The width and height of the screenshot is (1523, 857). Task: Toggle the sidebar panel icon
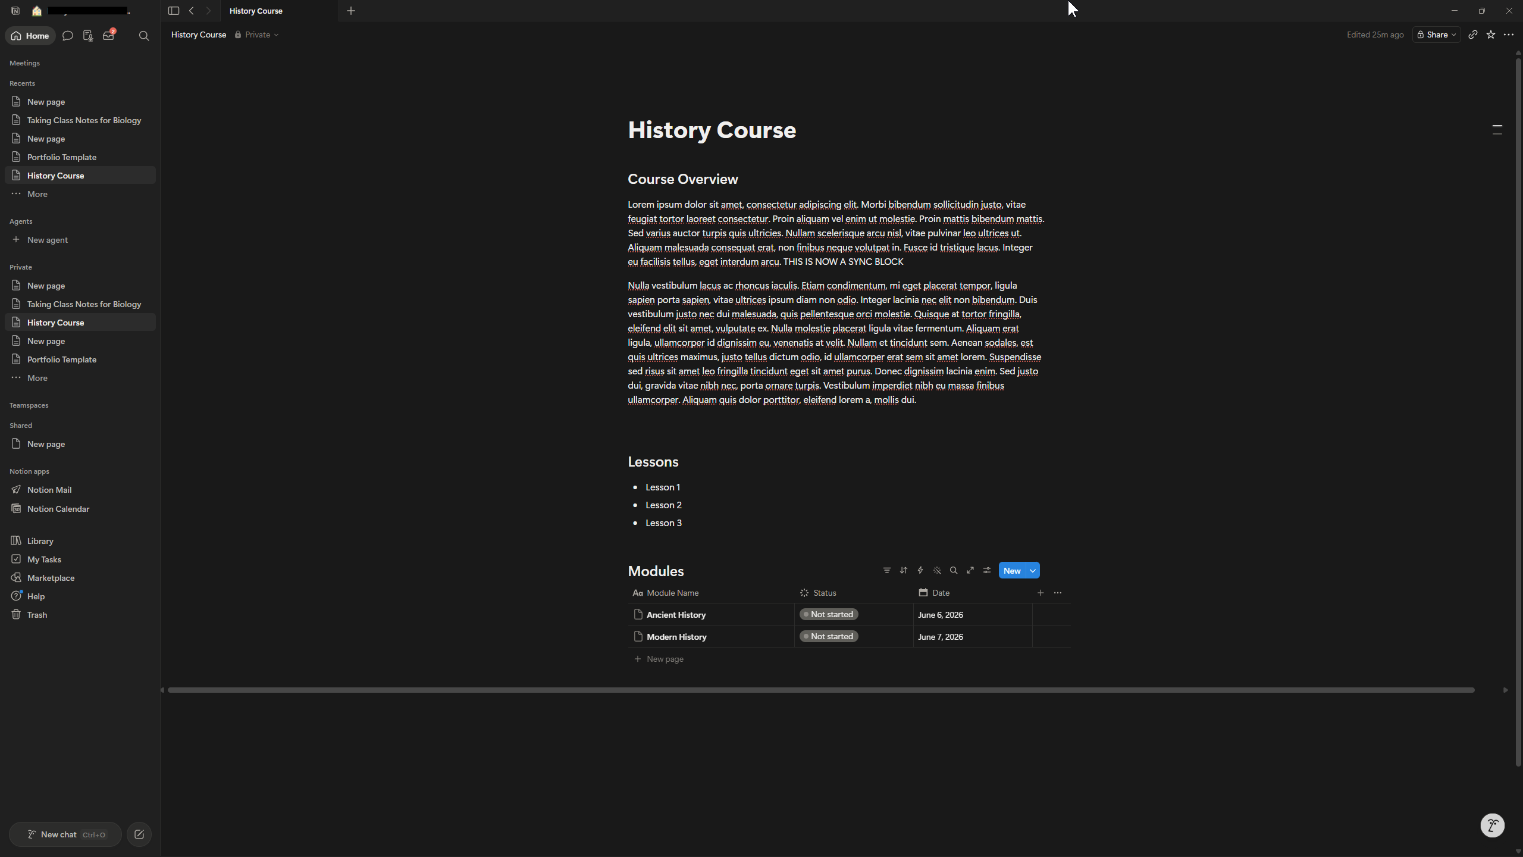(174, 11)
